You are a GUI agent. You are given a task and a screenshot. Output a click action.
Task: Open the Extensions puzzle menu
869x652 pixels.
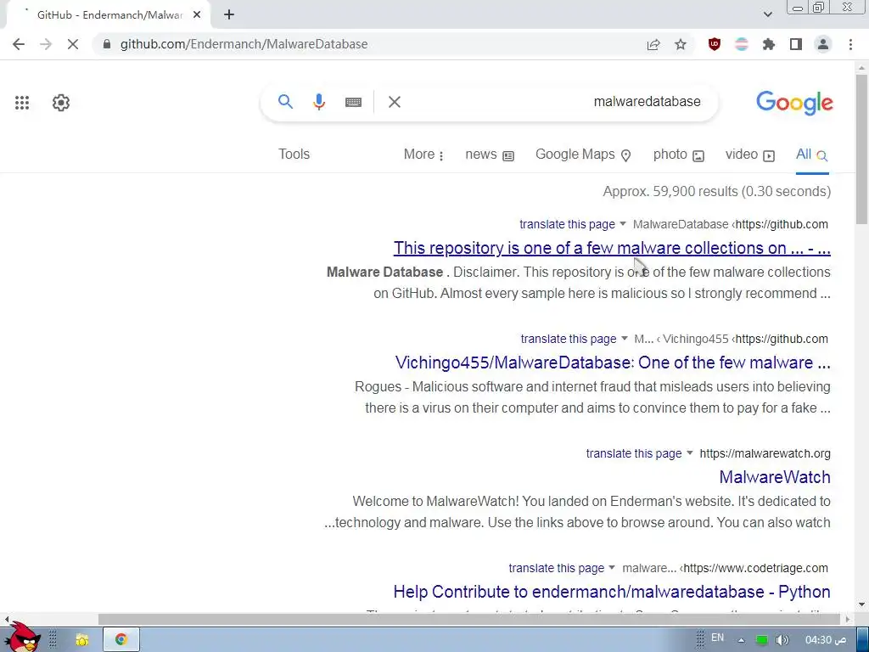(x=769, y=44)
